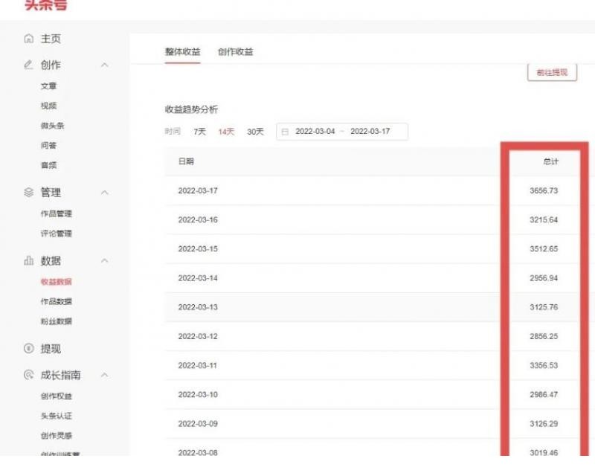Screen dimensions: 595x473
Task: Click the 提现 coin icon
Action: (x=28, y=348)
